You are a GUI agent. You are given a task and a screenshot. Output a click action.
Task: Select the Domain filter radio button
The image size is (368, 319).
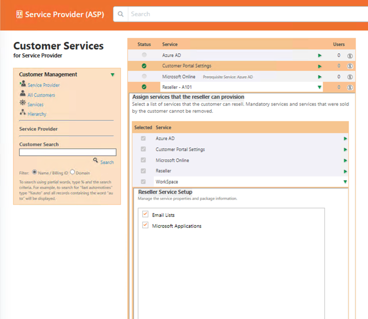pyautogui.click(x=72, y=172)
